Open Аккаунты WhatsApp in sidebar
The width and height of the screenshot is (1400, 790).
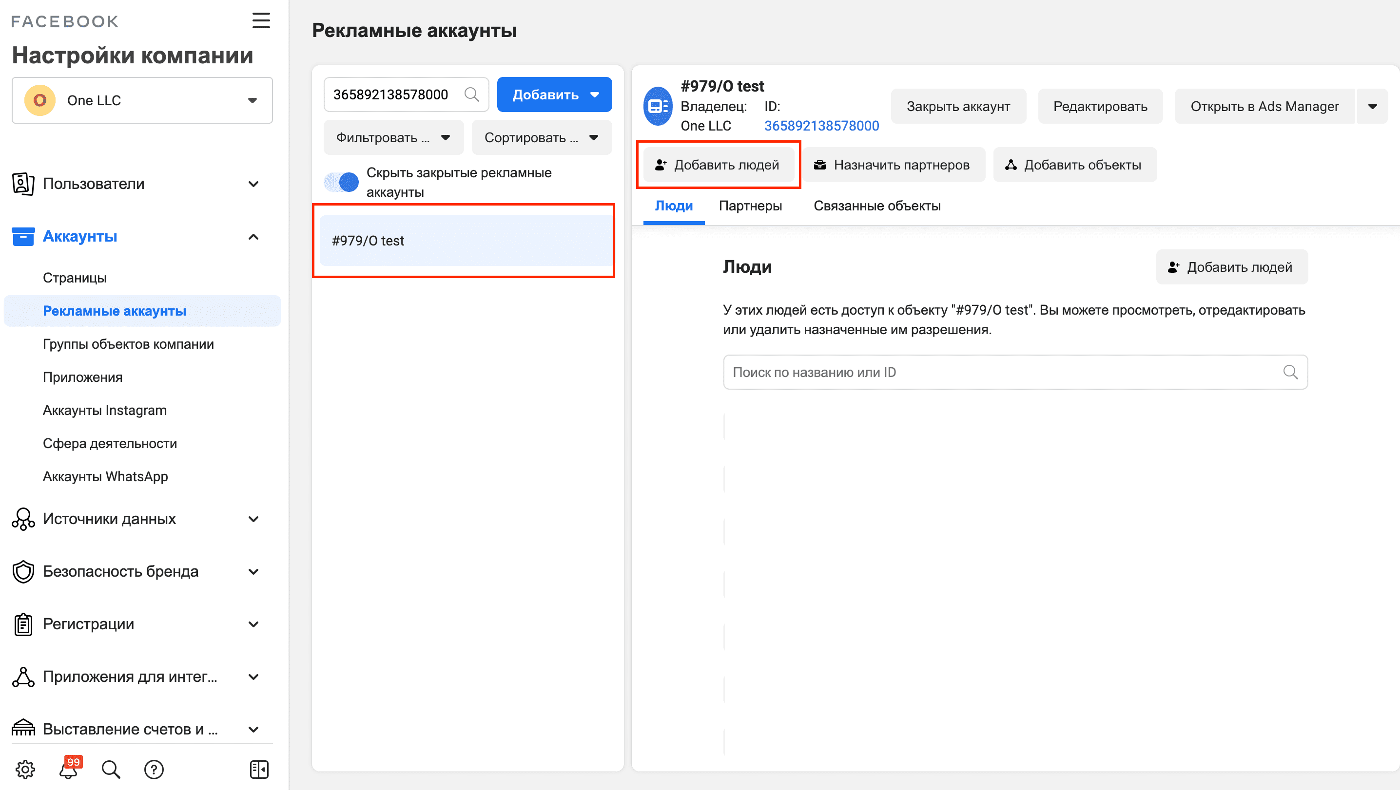[x=105, y=476]
